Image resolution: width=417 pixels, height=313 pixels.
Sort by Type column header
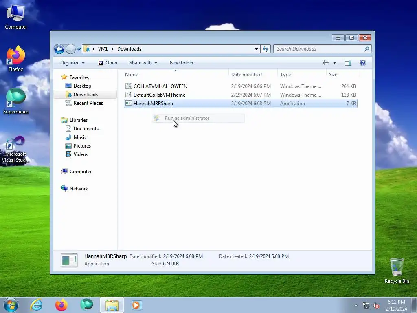coord(302,75)
